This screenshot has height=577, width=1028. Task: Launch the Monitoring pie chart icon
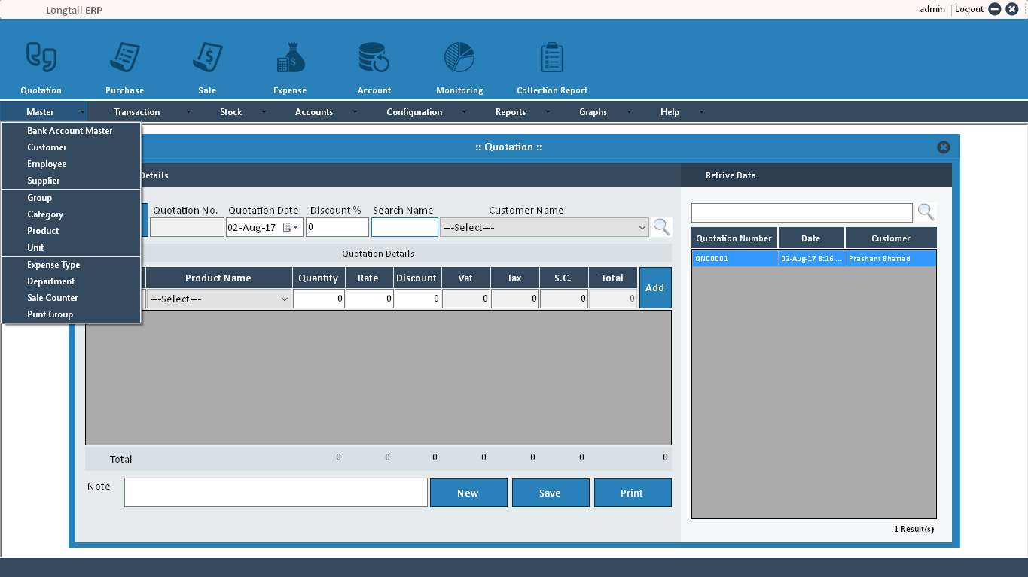(459, 58)
